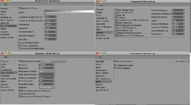The image size is (191, 105).
Task: Enable the Log File option
Action: tap(116, 15)
